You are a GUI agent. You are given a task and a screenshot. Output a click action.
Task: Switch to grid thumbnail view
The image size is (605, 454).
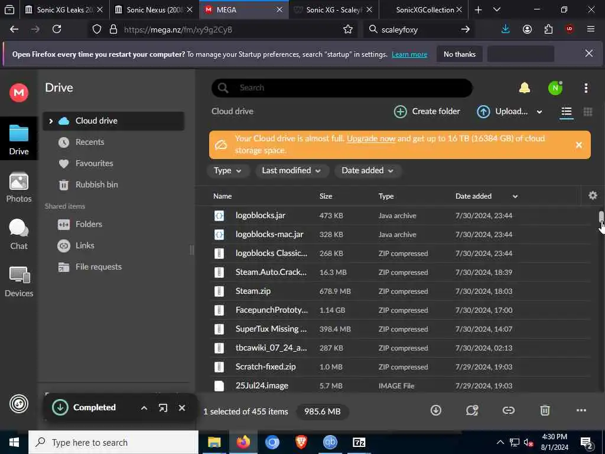pos(588,112)
